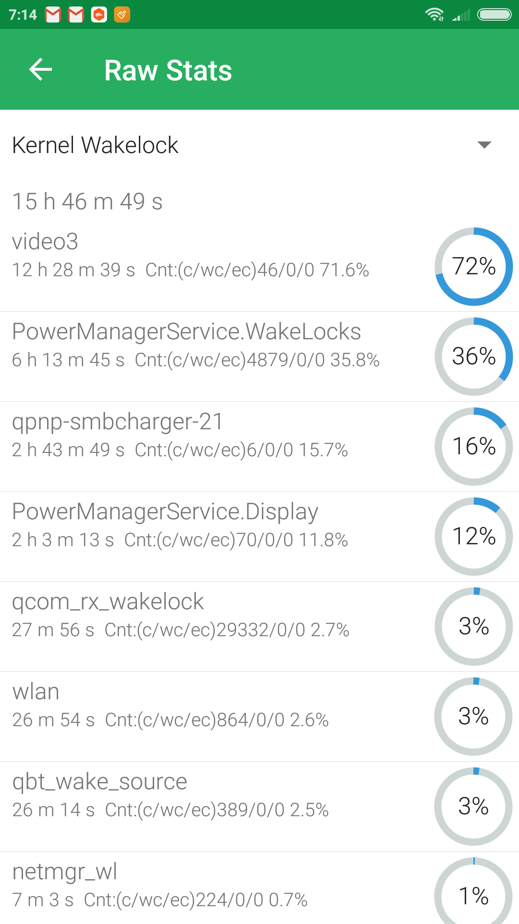
Task: Tap the white-orange recorder notification icon
Action: coord(99,15)
